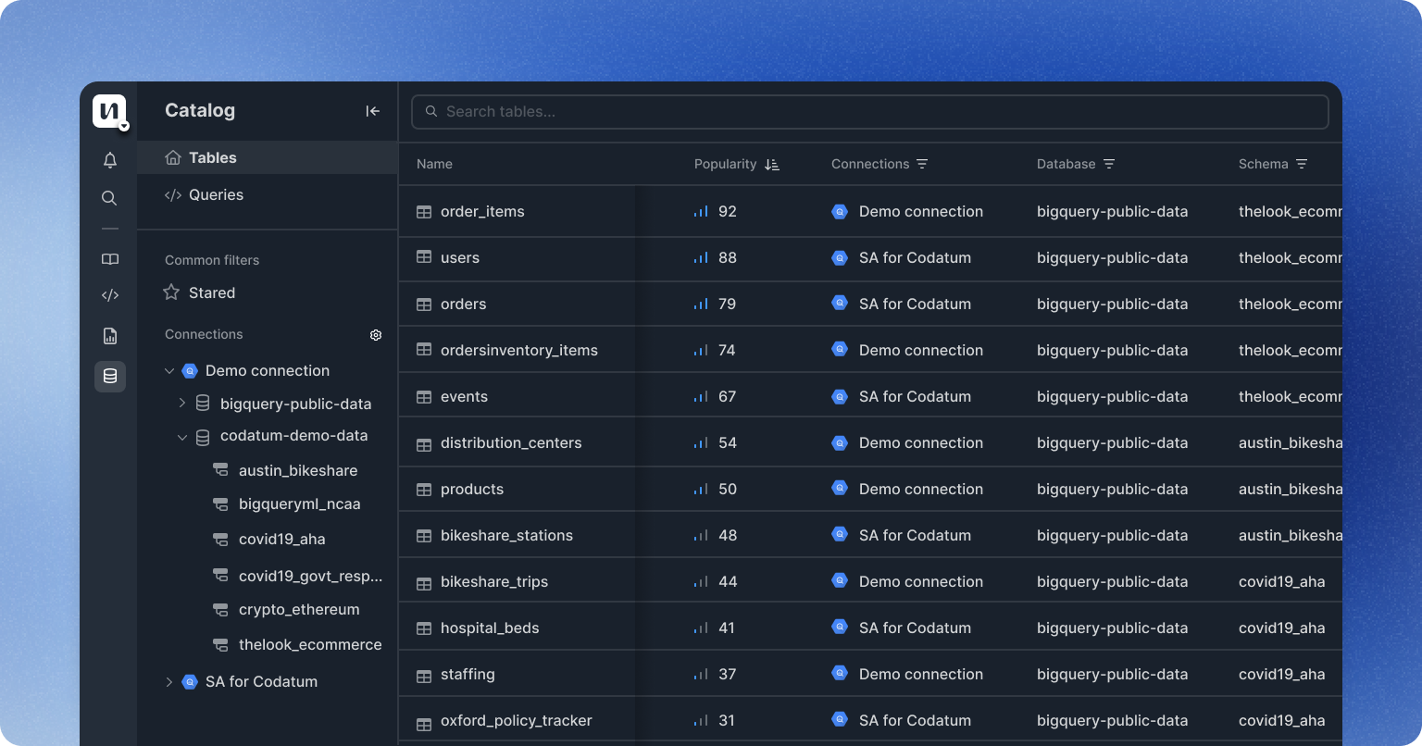Open Connections settings gear icon
1422x746 pixels.
click(x=376, y=335)
